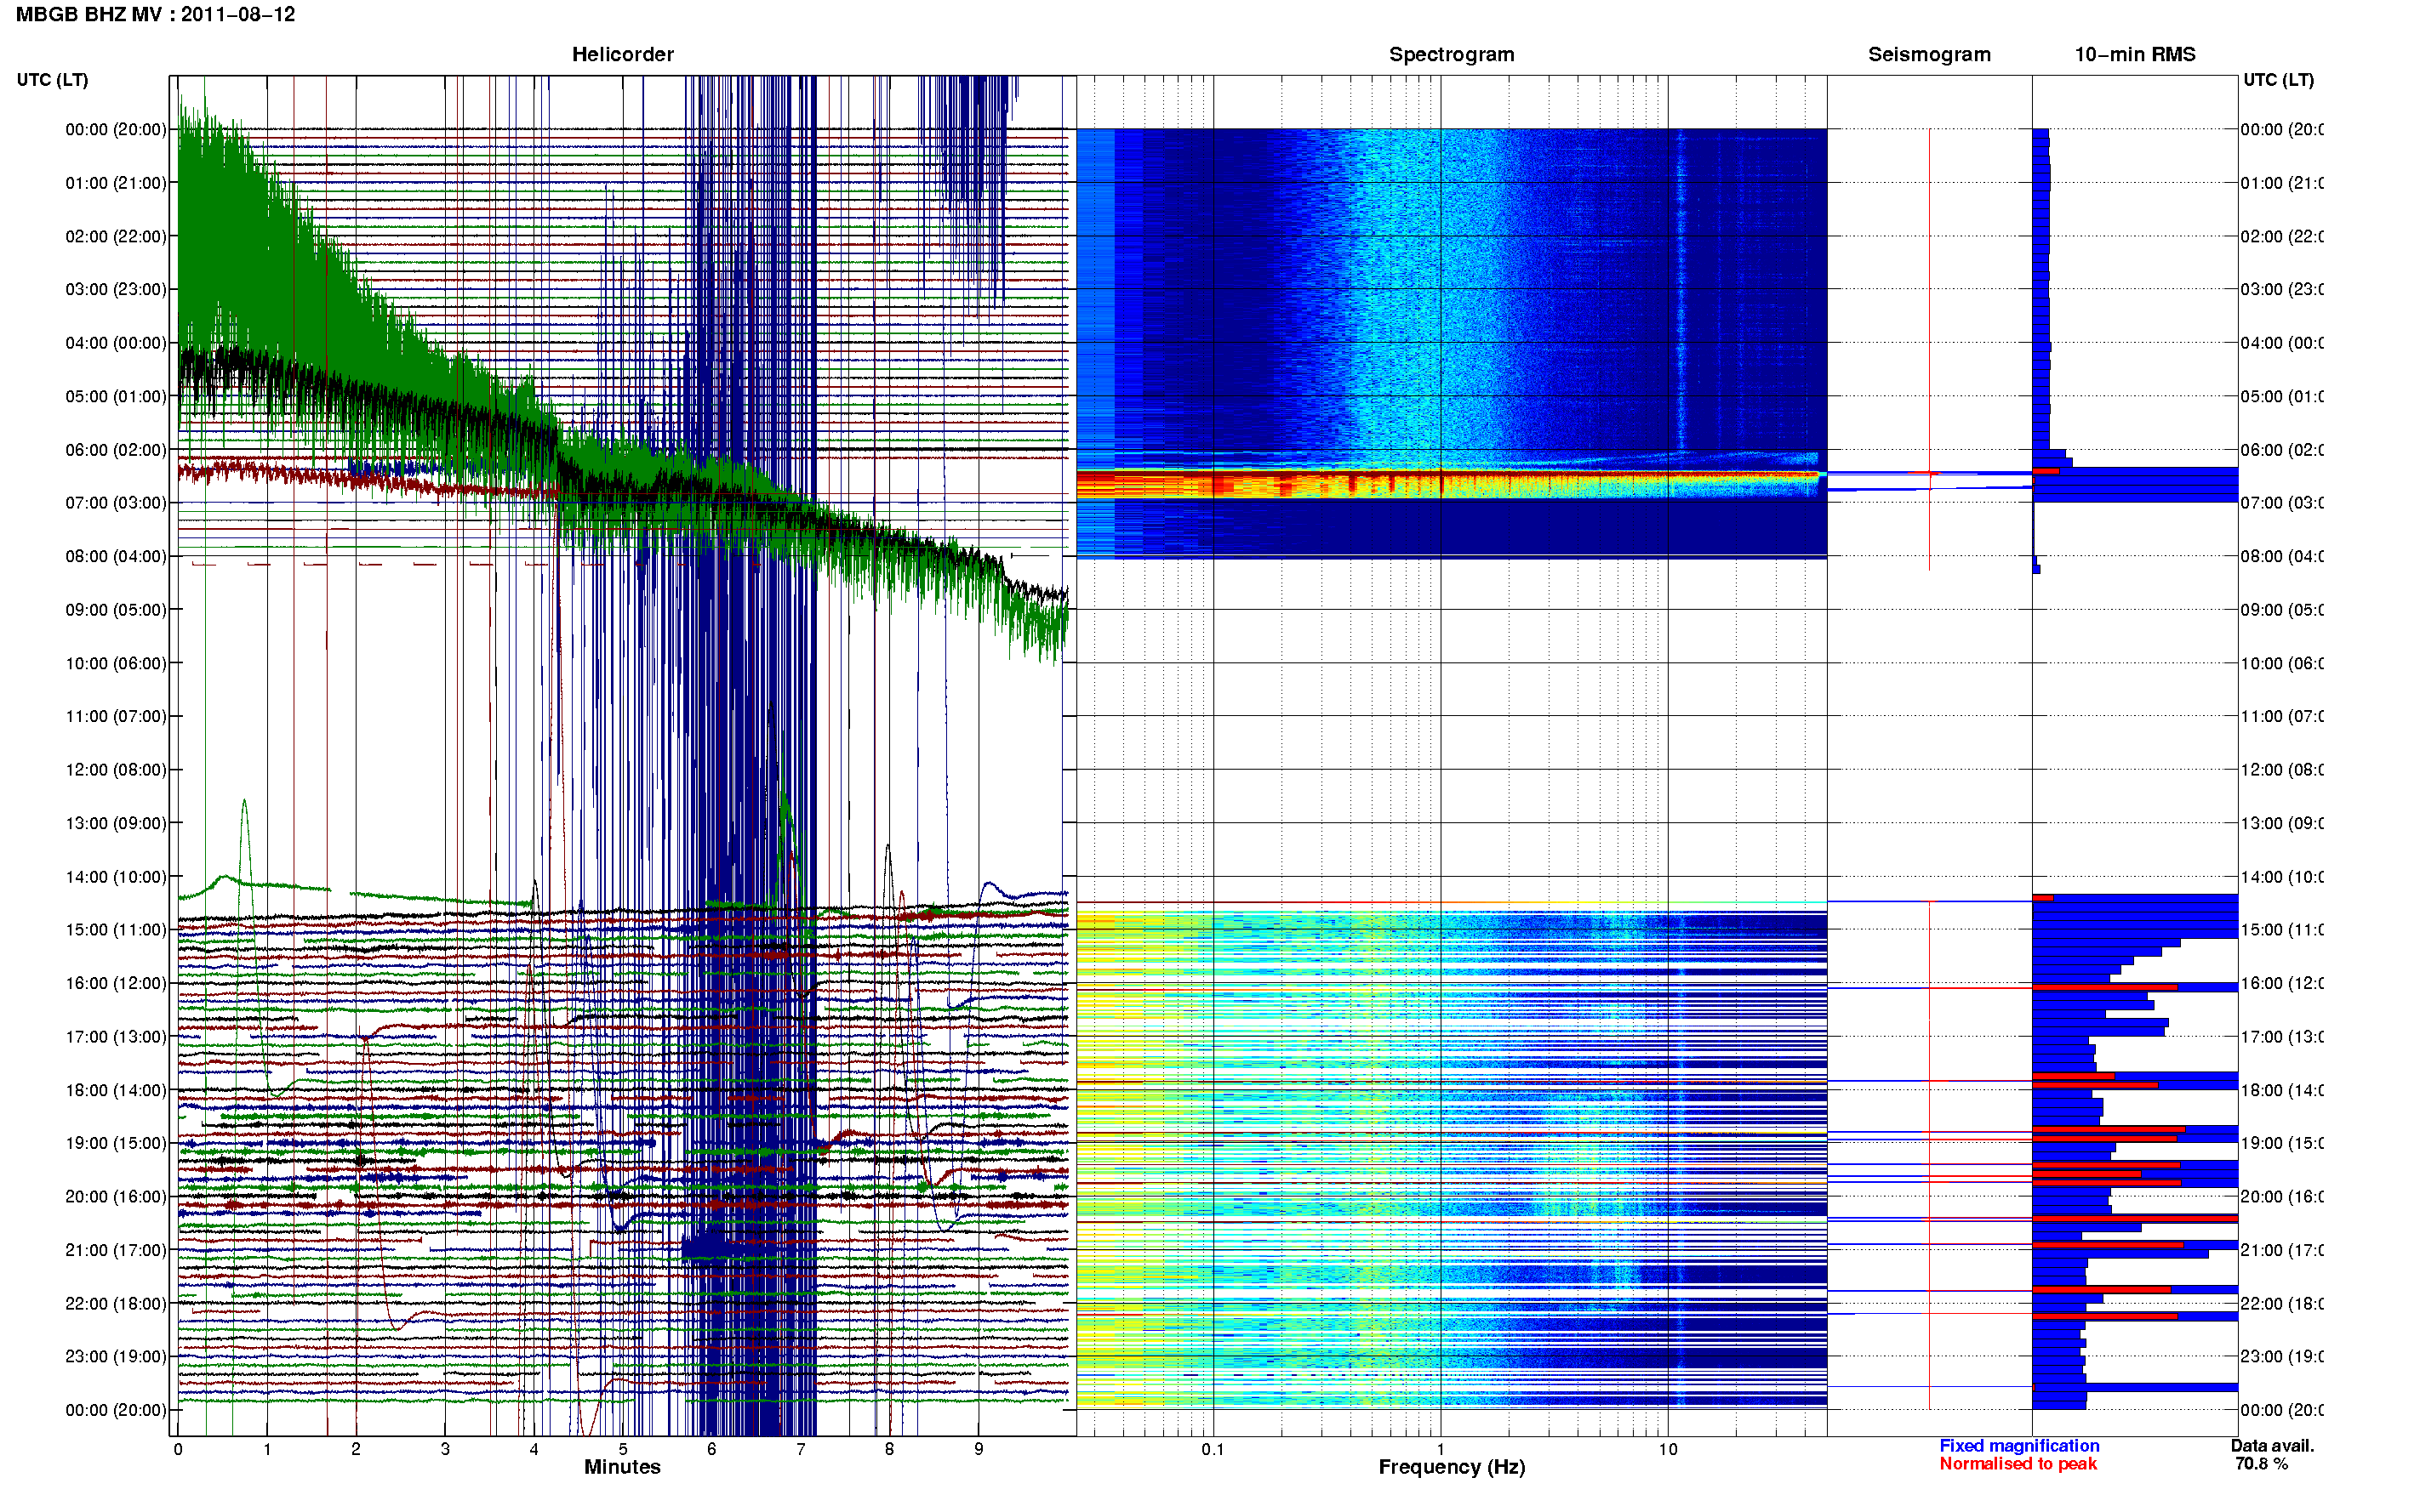Click the left '16:00 (12:00)' time label
This screenshot has width=2420, height=1512.
(115, 983)
